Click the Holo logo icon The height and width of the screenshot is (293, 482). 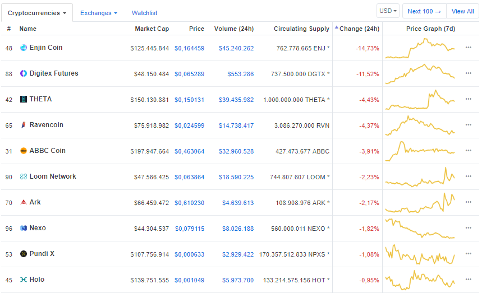point(24,280)
